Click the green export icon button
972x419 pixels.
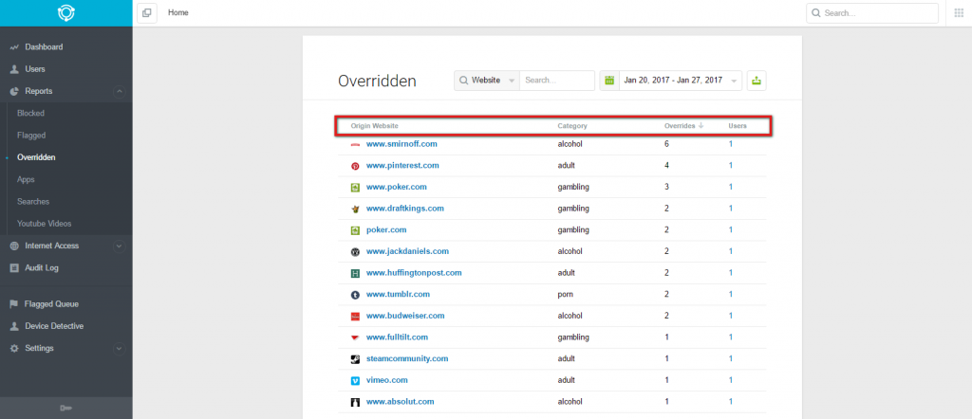[x=757, y=81]
